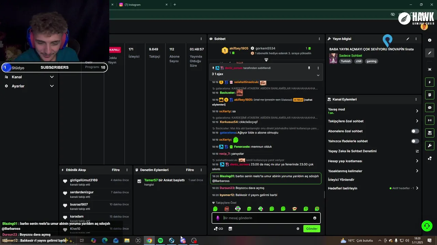Open Google Chrome from the Windows taskbar
Screen dimensions: 437x245
pos(149,241)
